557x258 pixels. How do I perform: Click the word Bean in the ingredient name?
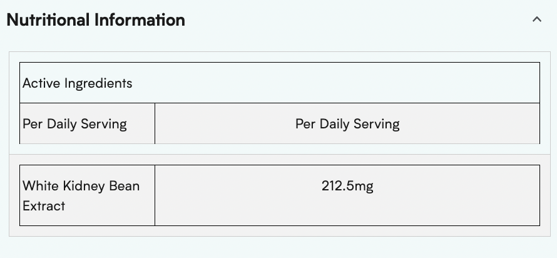tap(122, 186)
